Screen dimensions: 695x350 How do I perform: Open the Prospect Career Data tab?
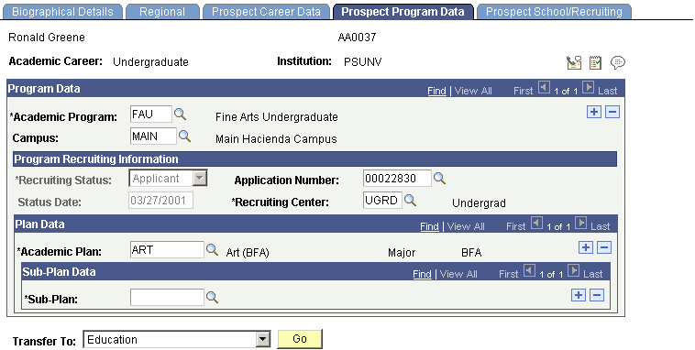click(x=266, y=12)
